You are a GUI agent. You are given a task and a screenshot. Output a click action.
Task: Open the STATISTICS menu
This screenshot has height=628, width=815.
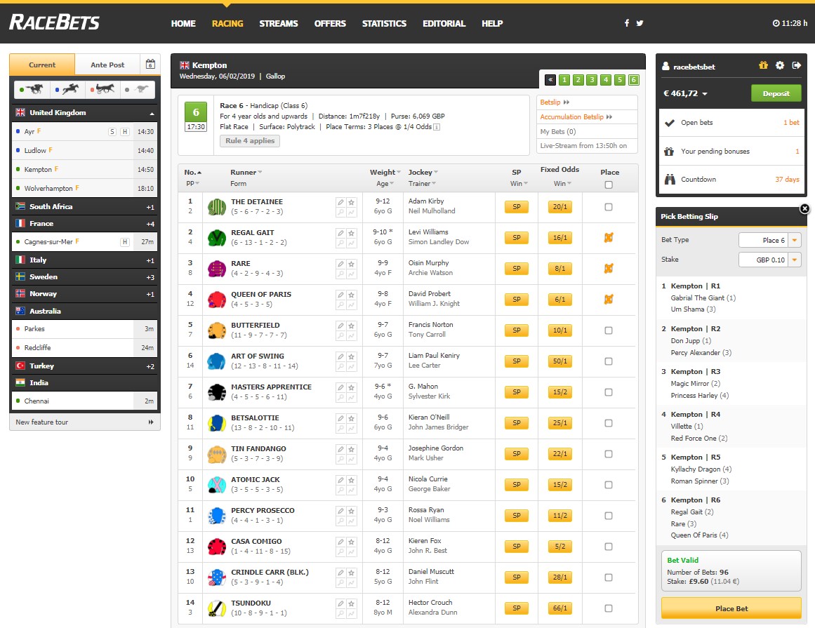pyautogui.click(x=384, y=23)
